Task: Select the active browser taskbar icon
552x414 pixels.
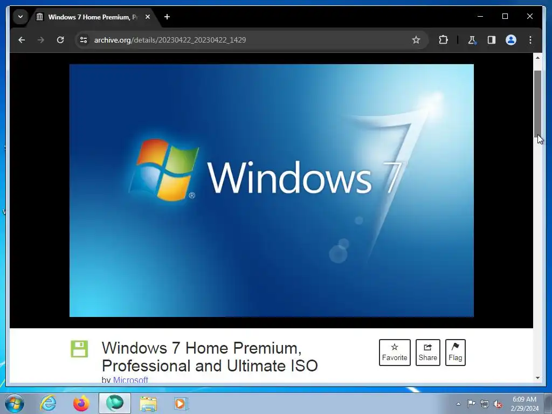Action: pyautogui.click(x=115, y=403)
